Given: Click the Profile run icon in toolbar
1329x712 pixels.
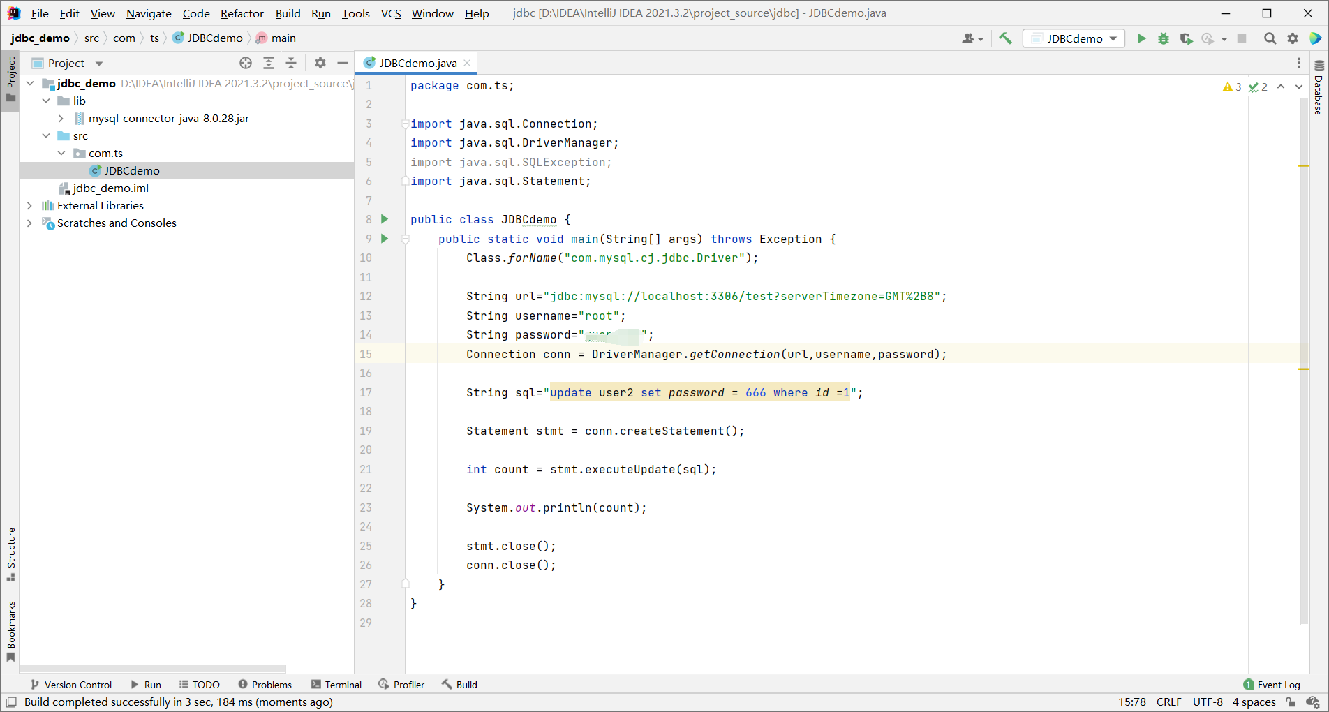Looking at the screenshot, I should [1208, 38].
